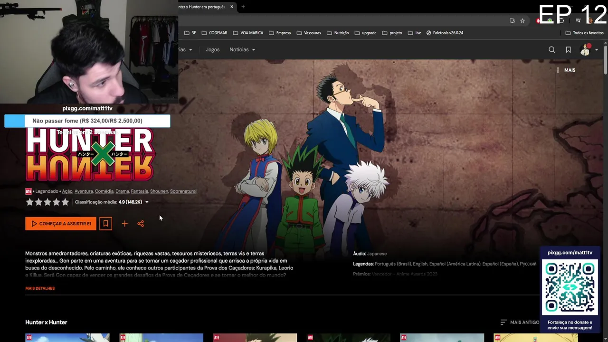Open the upgrade bookmarks folder
Screen dimensions: 608x342
(x=365, y=33)
